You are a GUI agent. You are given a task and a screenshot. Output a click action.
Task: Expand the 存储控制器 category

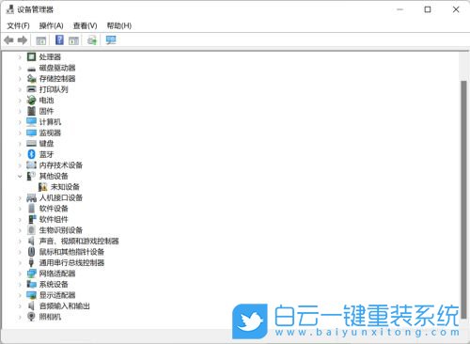pyautogui.click(x=20, y=79)
